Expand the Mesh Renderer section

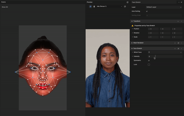pyautogui.click(x=132, y=43)
